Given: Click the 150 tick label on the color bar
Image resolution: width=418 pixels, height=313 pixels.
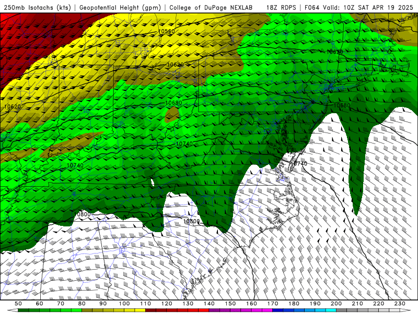Looking at the screenshot, I should (x=230, y=304).
